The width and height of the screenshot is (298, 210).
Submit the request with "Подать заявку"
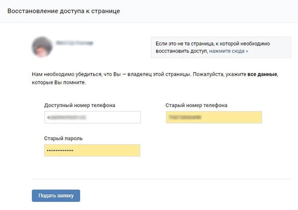point(56,196)
